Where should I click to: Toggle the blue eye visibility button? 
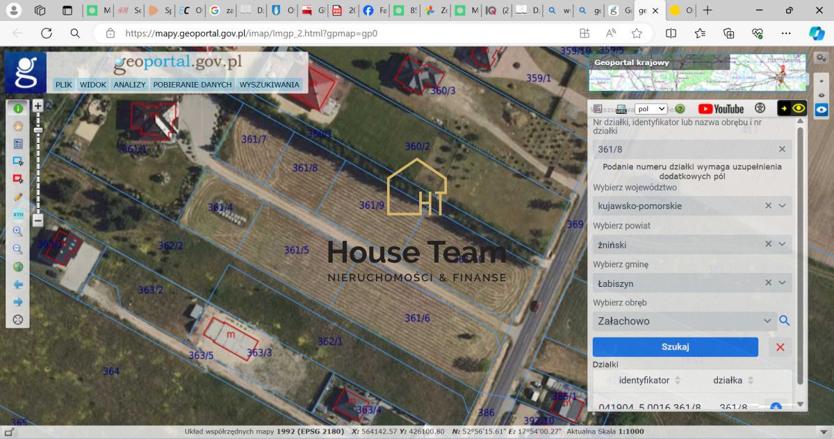[821, 110]
